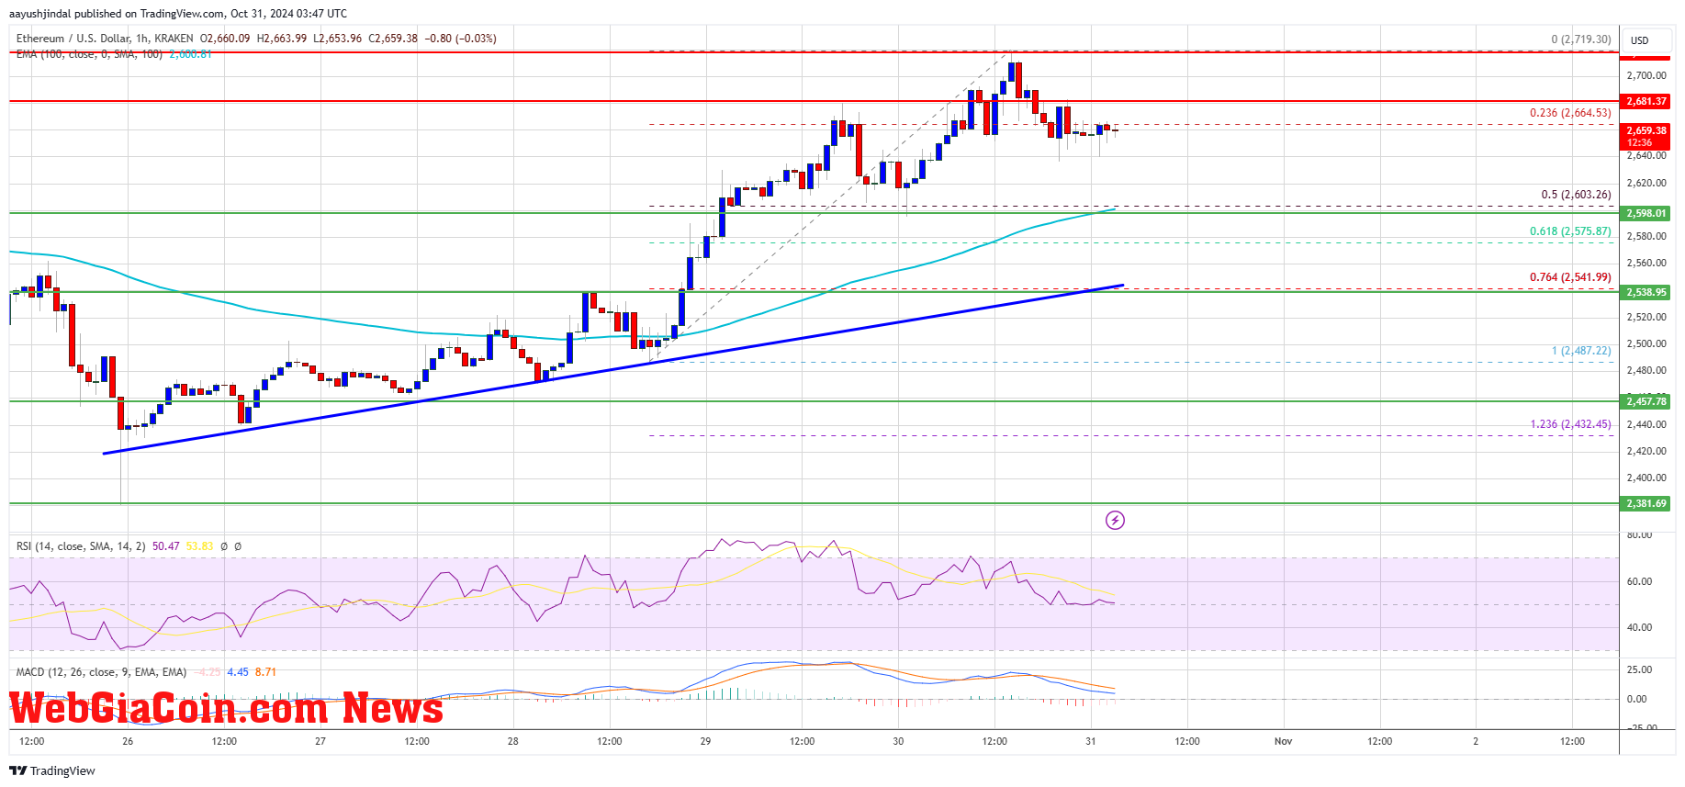The image size is (1685, 787).
Task: Click the MACD axis 25.00 tick
Action: tap(1639, 669)
